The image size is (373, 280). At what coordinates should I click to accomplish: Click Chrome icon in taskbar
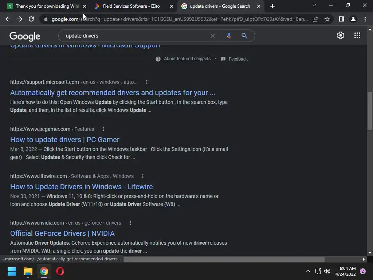coord(44,271)
